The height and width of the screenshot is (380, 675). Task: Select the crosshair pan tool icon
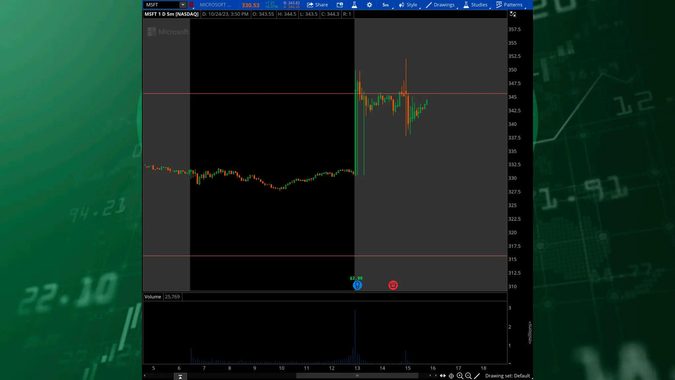click(451, 376)
